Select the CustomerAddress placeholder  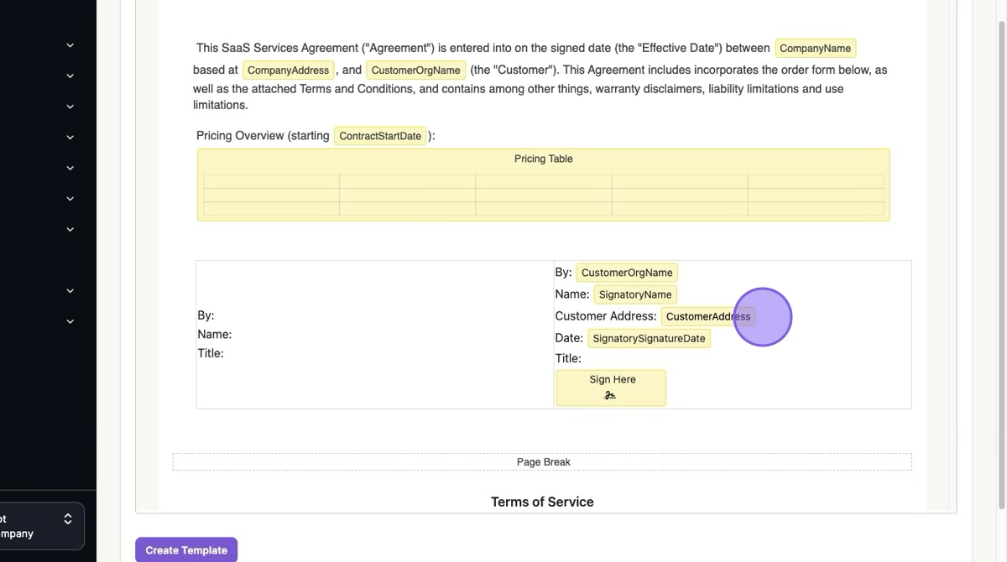[x=707, y=316]
